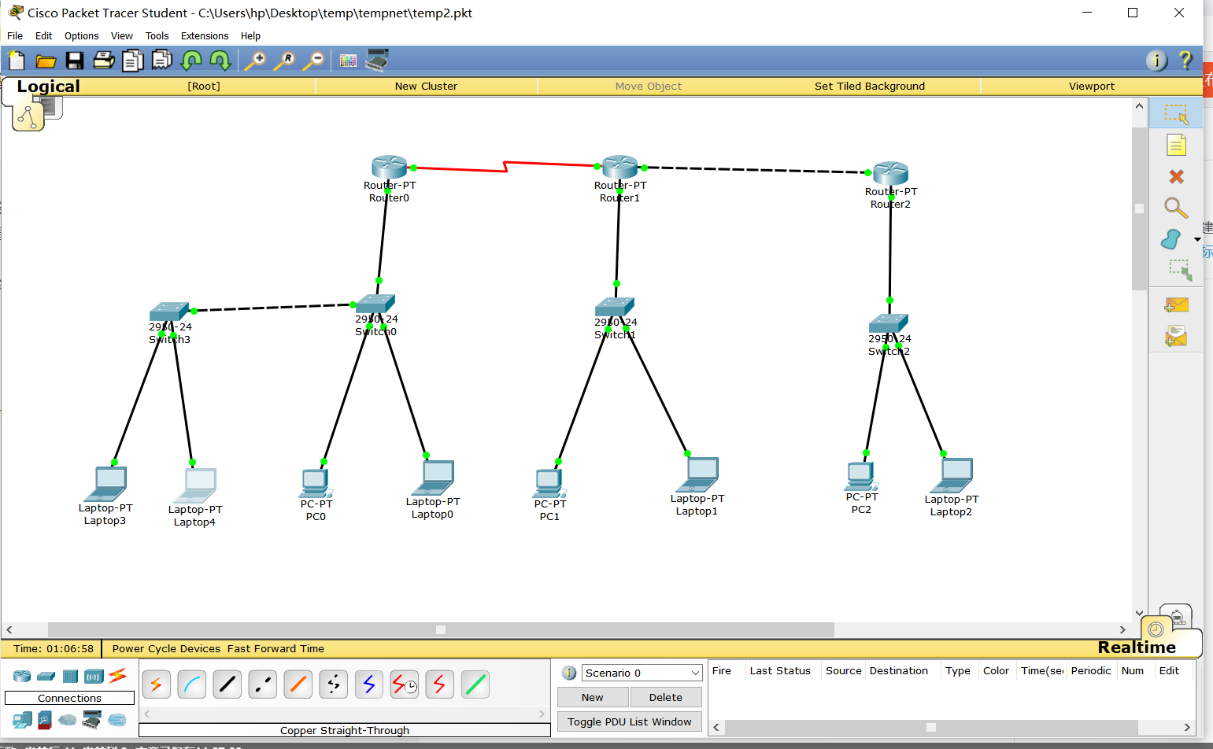
Task: Reset the workspace zoom level
Action: pyautogui.click(x=284, y=61)
